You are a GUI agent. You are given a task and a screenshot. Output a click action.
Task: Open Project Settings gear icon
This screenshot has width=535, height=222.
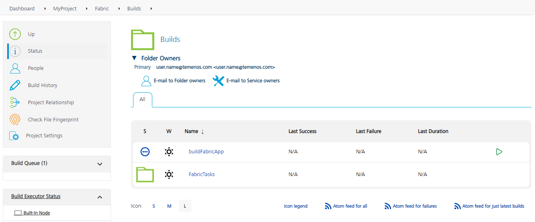click(14, 136)
